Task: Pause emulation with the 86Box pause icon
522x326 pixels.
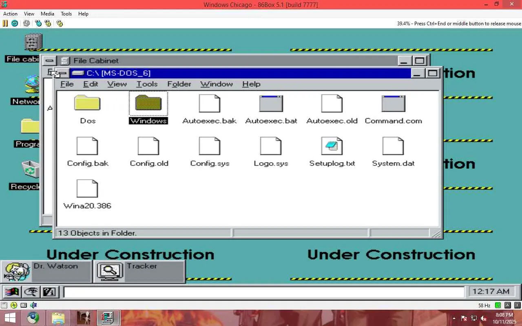Action: [5, 23]
